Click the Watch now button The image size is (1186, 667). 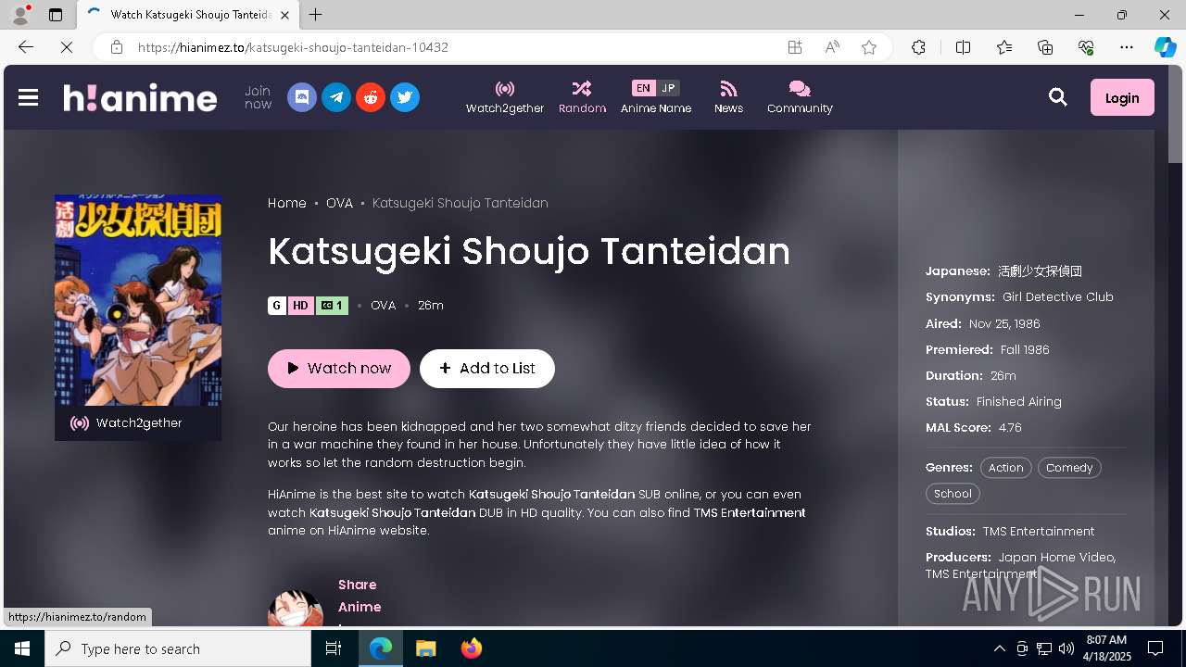pyautogui.click(x=339, y=369)
